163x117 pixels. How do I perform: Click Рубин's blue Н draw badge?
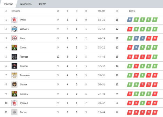[130, 20]
